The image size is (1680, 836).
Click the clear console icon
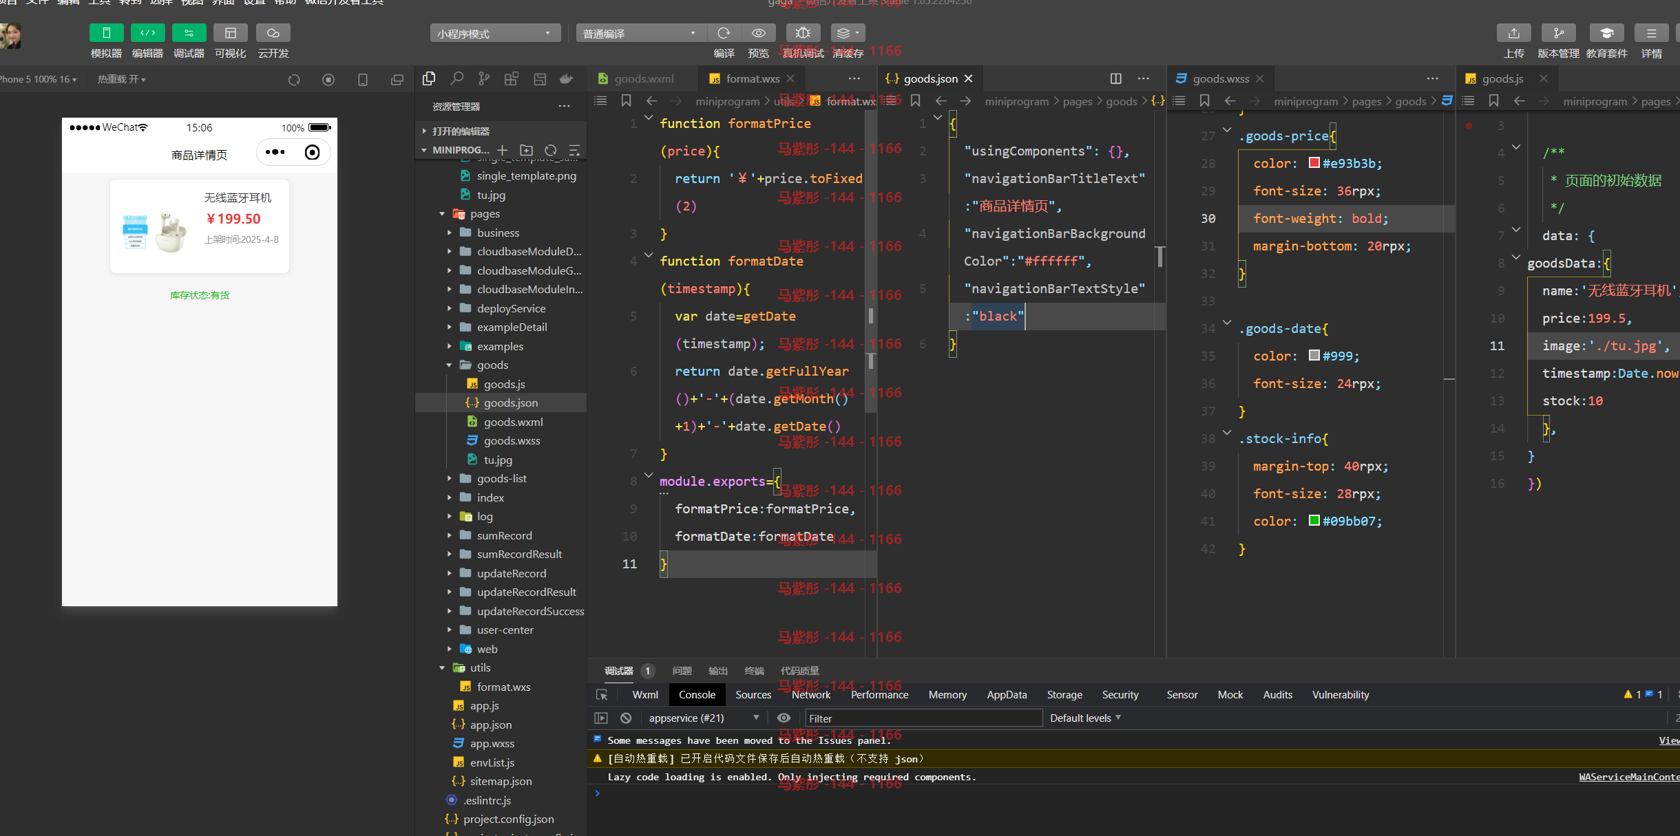[626, 718]
